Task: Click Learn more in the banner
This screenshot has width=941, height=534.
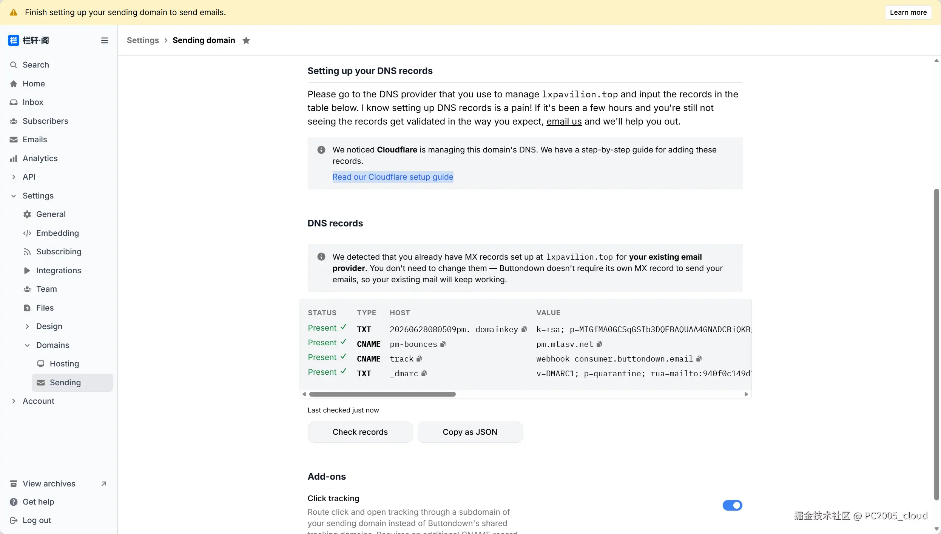Action: point(908,12)
